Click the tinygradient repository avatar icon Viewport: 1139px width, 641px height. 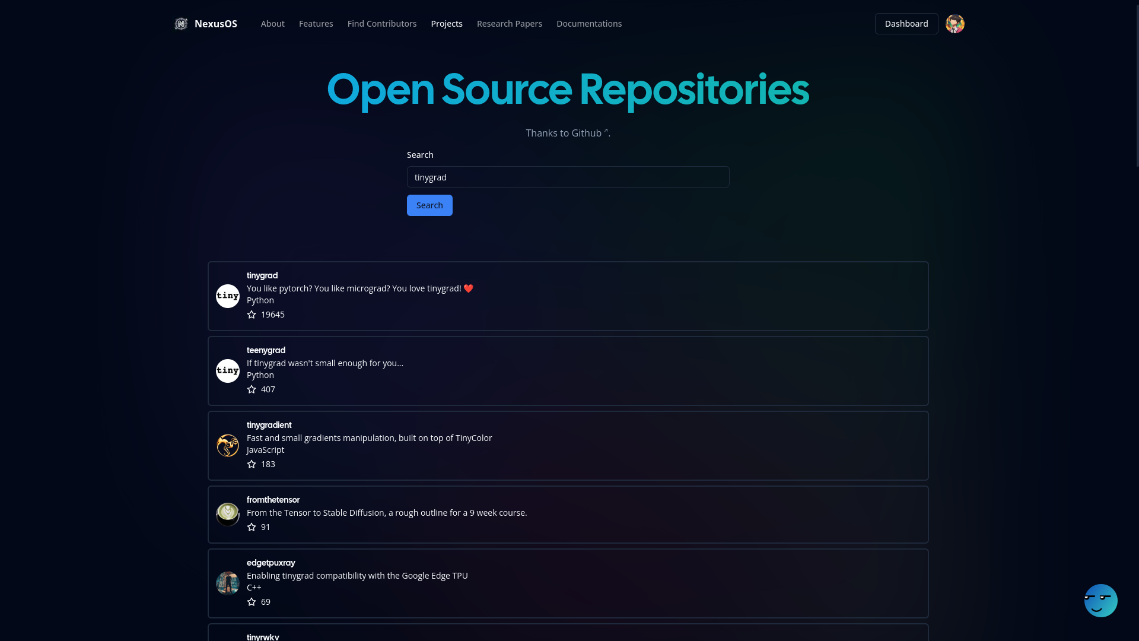point(228,445)
